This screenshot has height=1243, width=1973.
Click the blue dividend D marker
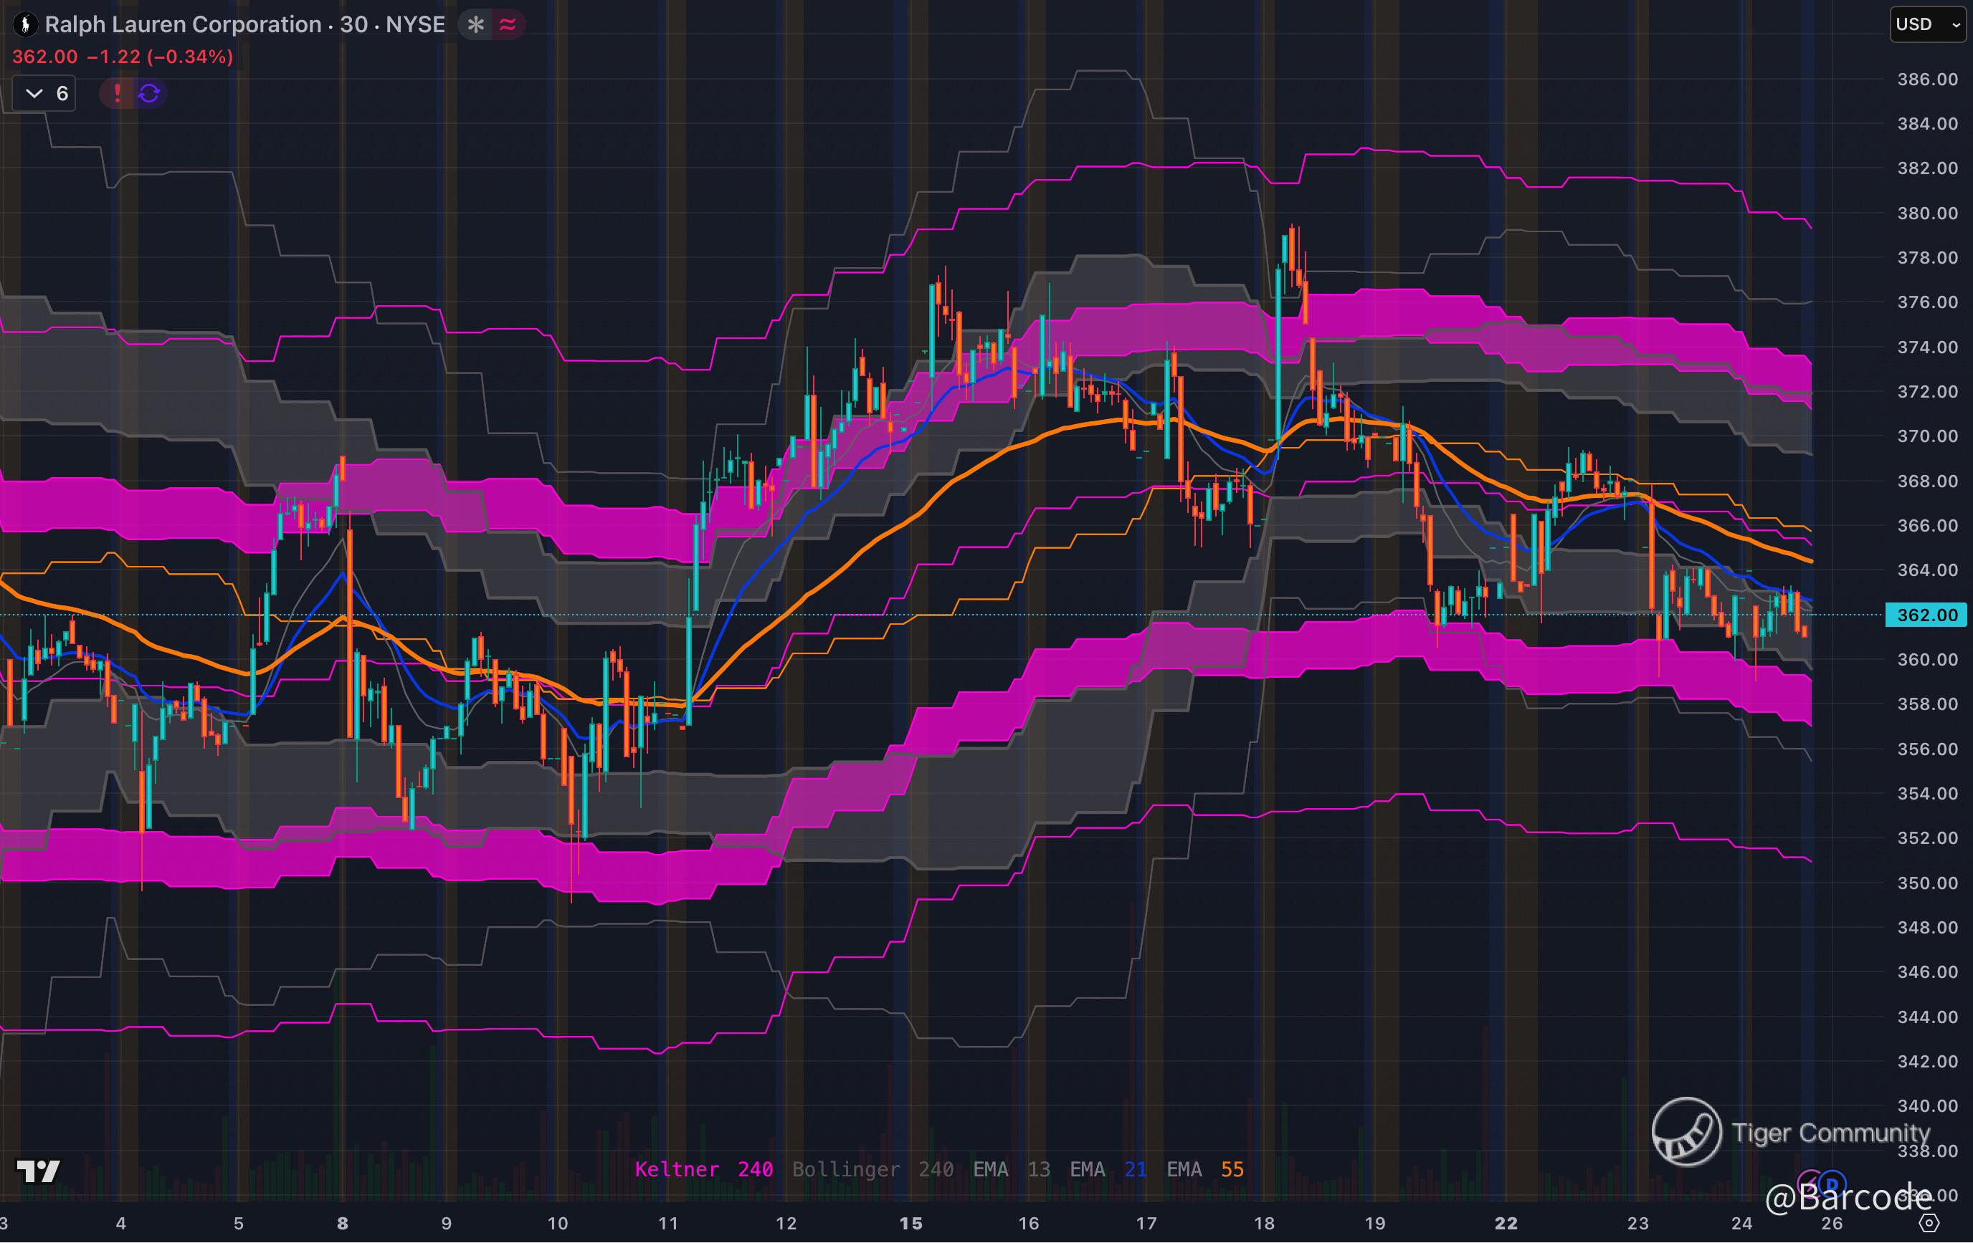(x=1834, y=1184)
